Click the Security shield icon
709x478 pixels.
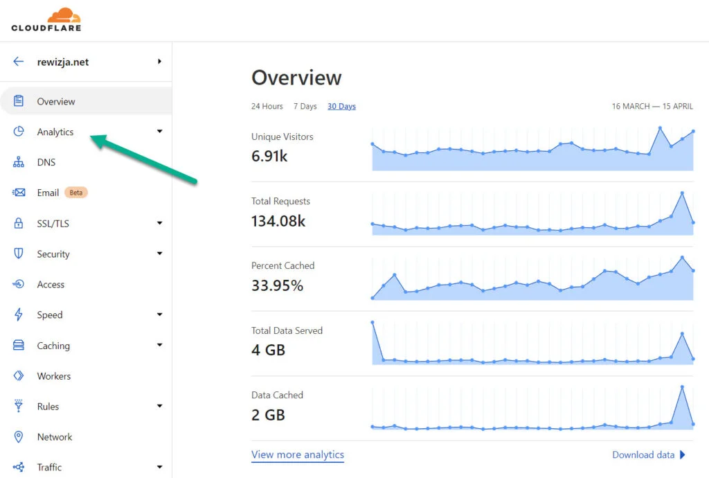(19, 254)
